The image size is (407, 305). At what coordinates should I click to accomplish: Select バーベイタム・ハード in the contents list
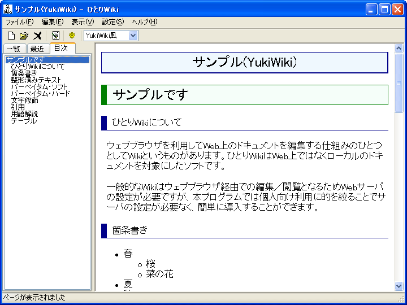click(41, 94)
